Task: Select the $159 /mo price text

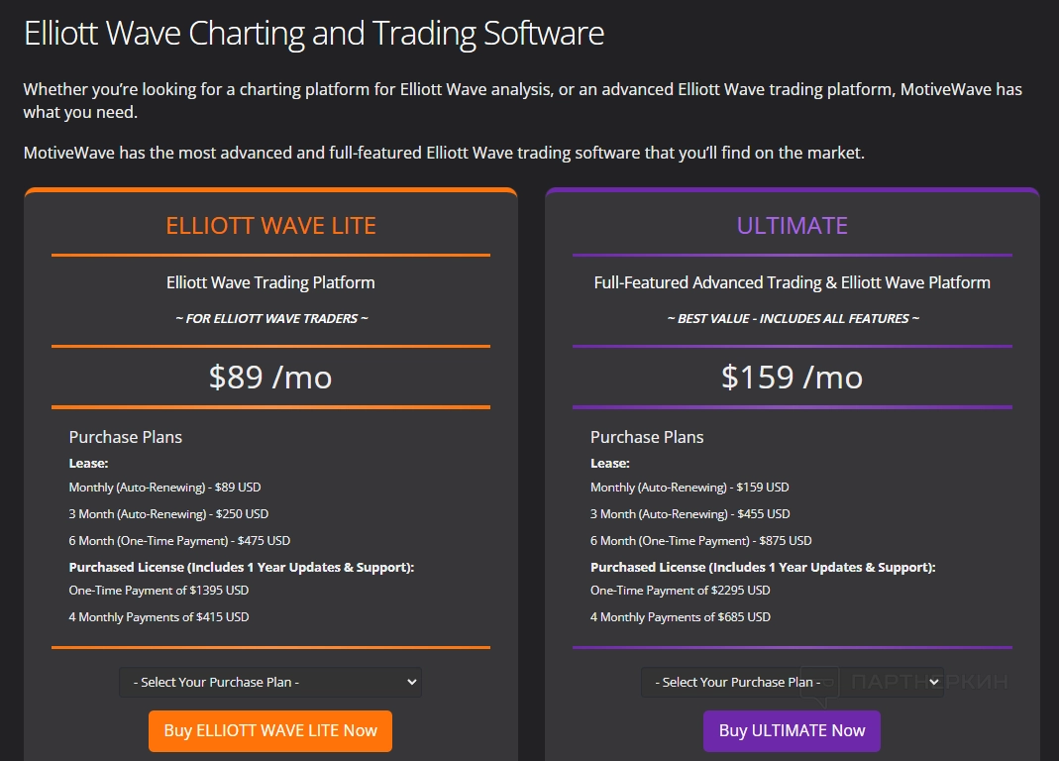Action: pyautogui.click(x=792, y=377)
